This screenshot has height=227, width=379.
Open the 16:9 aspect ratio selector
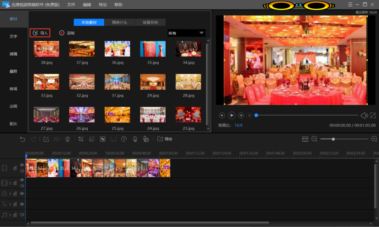(238, 125)
